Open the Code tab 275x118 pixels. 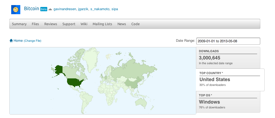pos(135,24)
